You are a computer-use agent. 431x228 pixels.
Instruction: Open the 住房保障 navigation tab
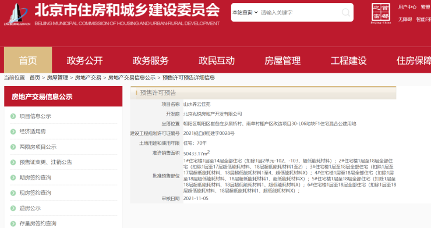(x=414, y=60)
